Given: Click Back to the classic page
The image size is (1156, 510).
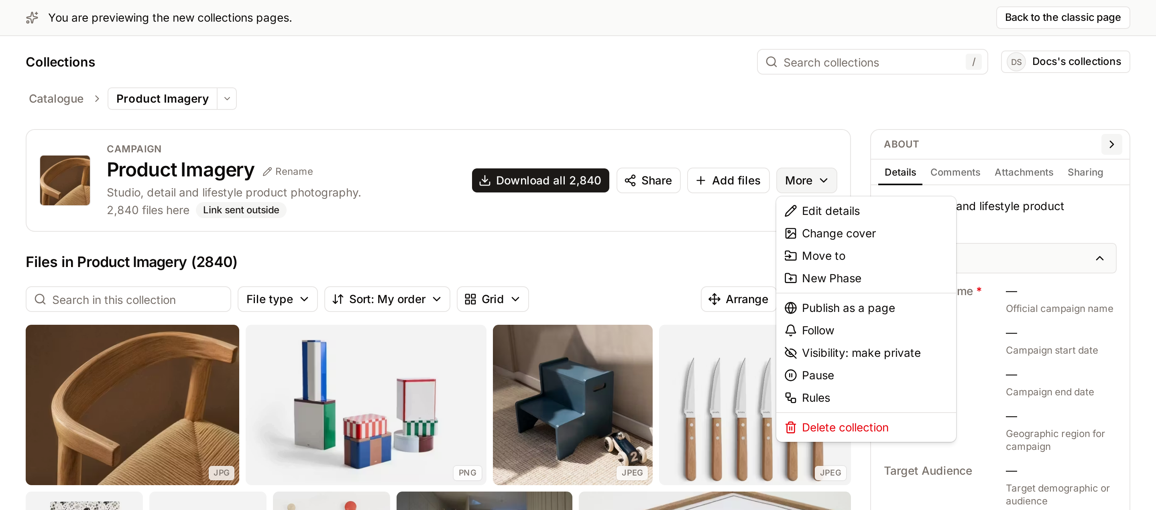Looking at the screenshot, I should 1062,18.
